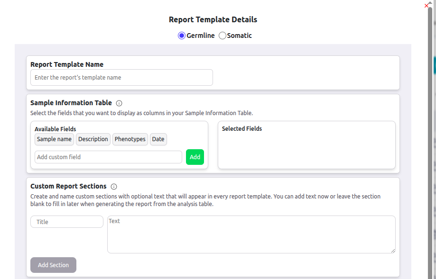
Task: Open info icon next to Custom Report Sections
Action: [x=114, y=187]
